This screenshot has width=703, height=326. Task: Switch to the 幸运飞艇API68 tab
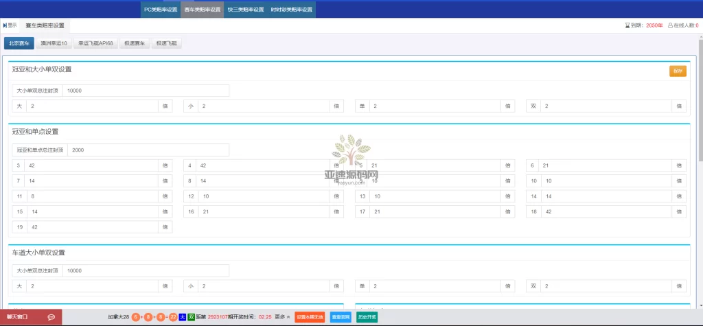[95, 43]
